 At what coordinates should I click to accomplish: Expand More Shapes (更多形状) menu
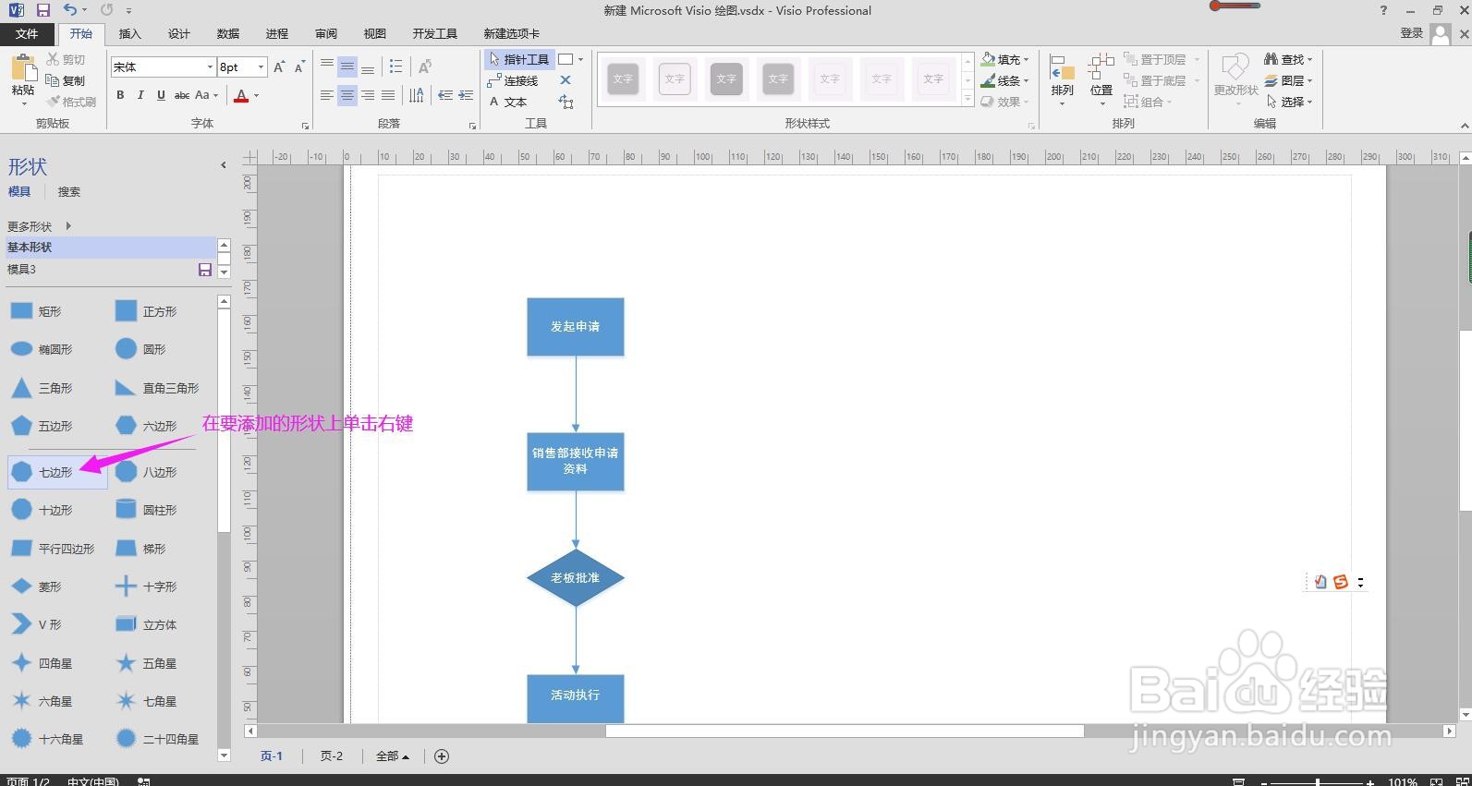[39, 226]
